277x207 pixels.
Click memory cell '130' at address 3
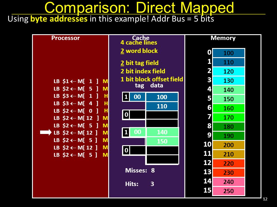point(229,80)
